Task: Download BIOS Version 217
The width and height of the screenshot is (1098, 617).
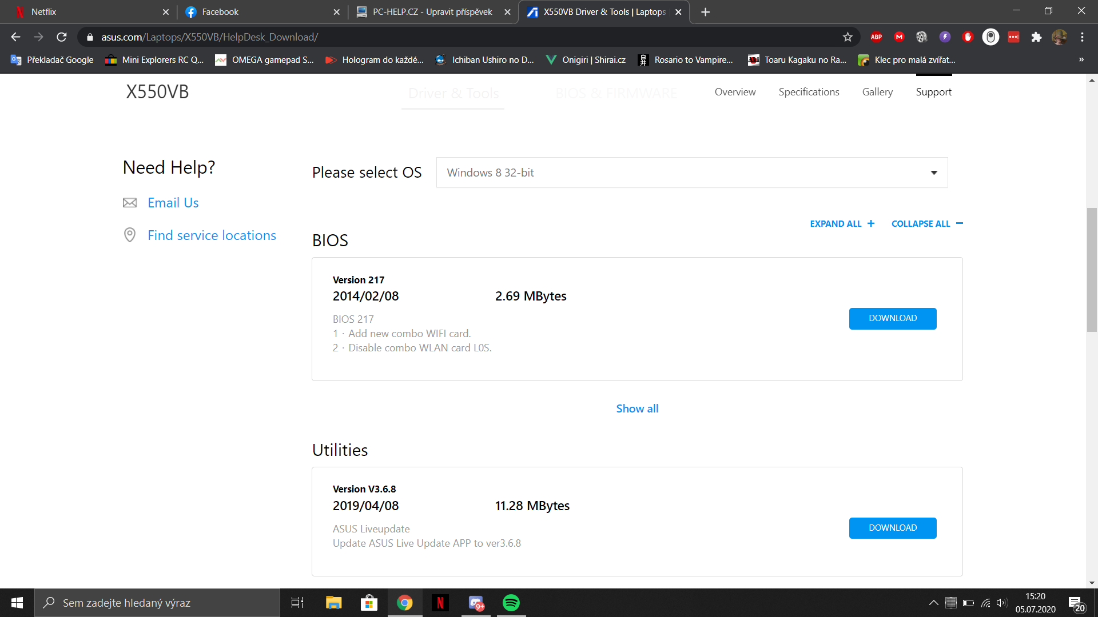Action: pos(892,318)
